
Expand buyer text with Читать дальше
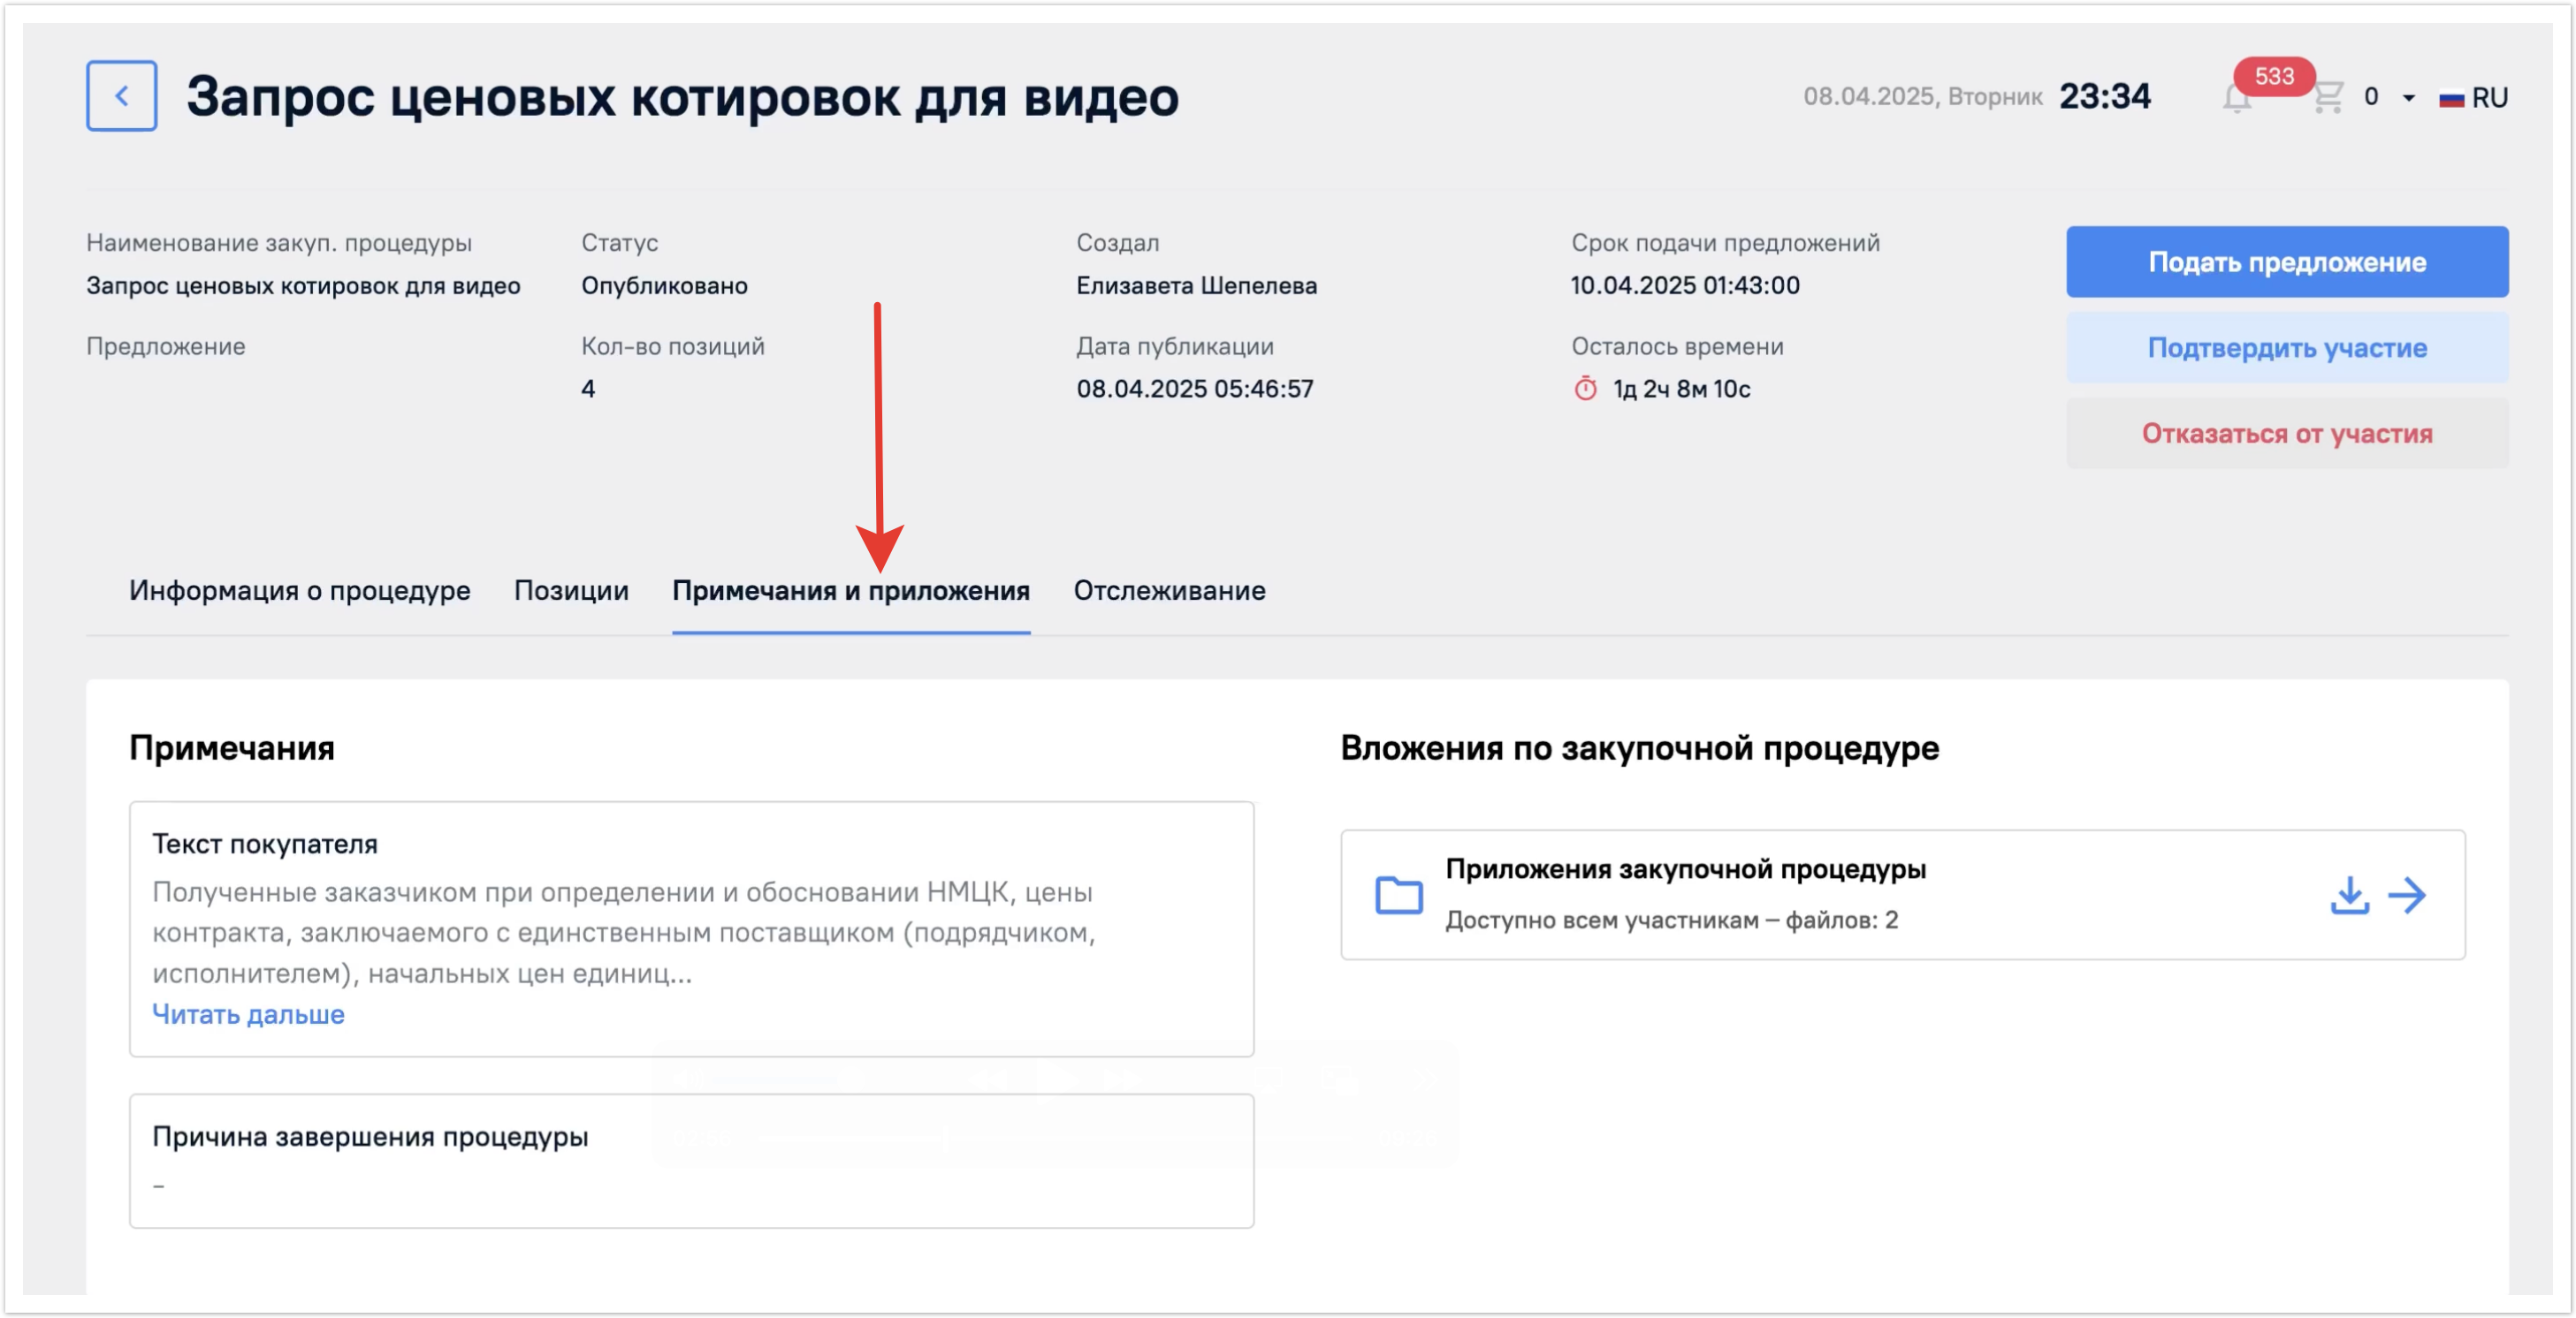(248, 1013)
